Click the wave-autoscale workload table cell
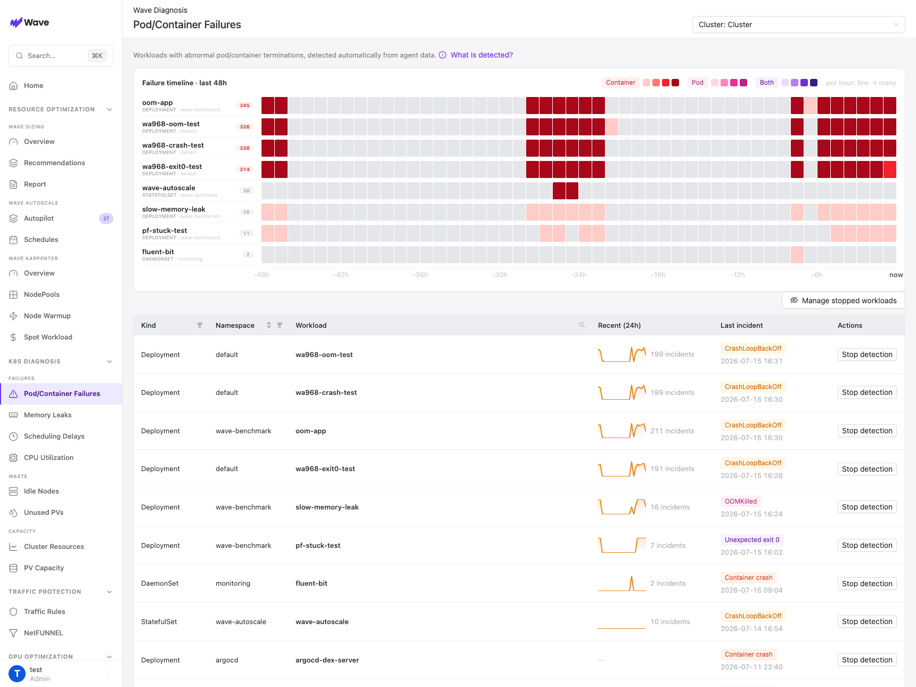Viewport: 916px width, 687px height. 322,622
